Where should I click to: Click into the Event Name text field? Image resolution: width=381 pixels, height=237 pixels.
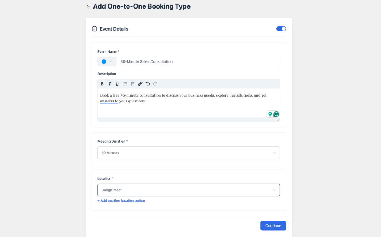pos(198,61)
